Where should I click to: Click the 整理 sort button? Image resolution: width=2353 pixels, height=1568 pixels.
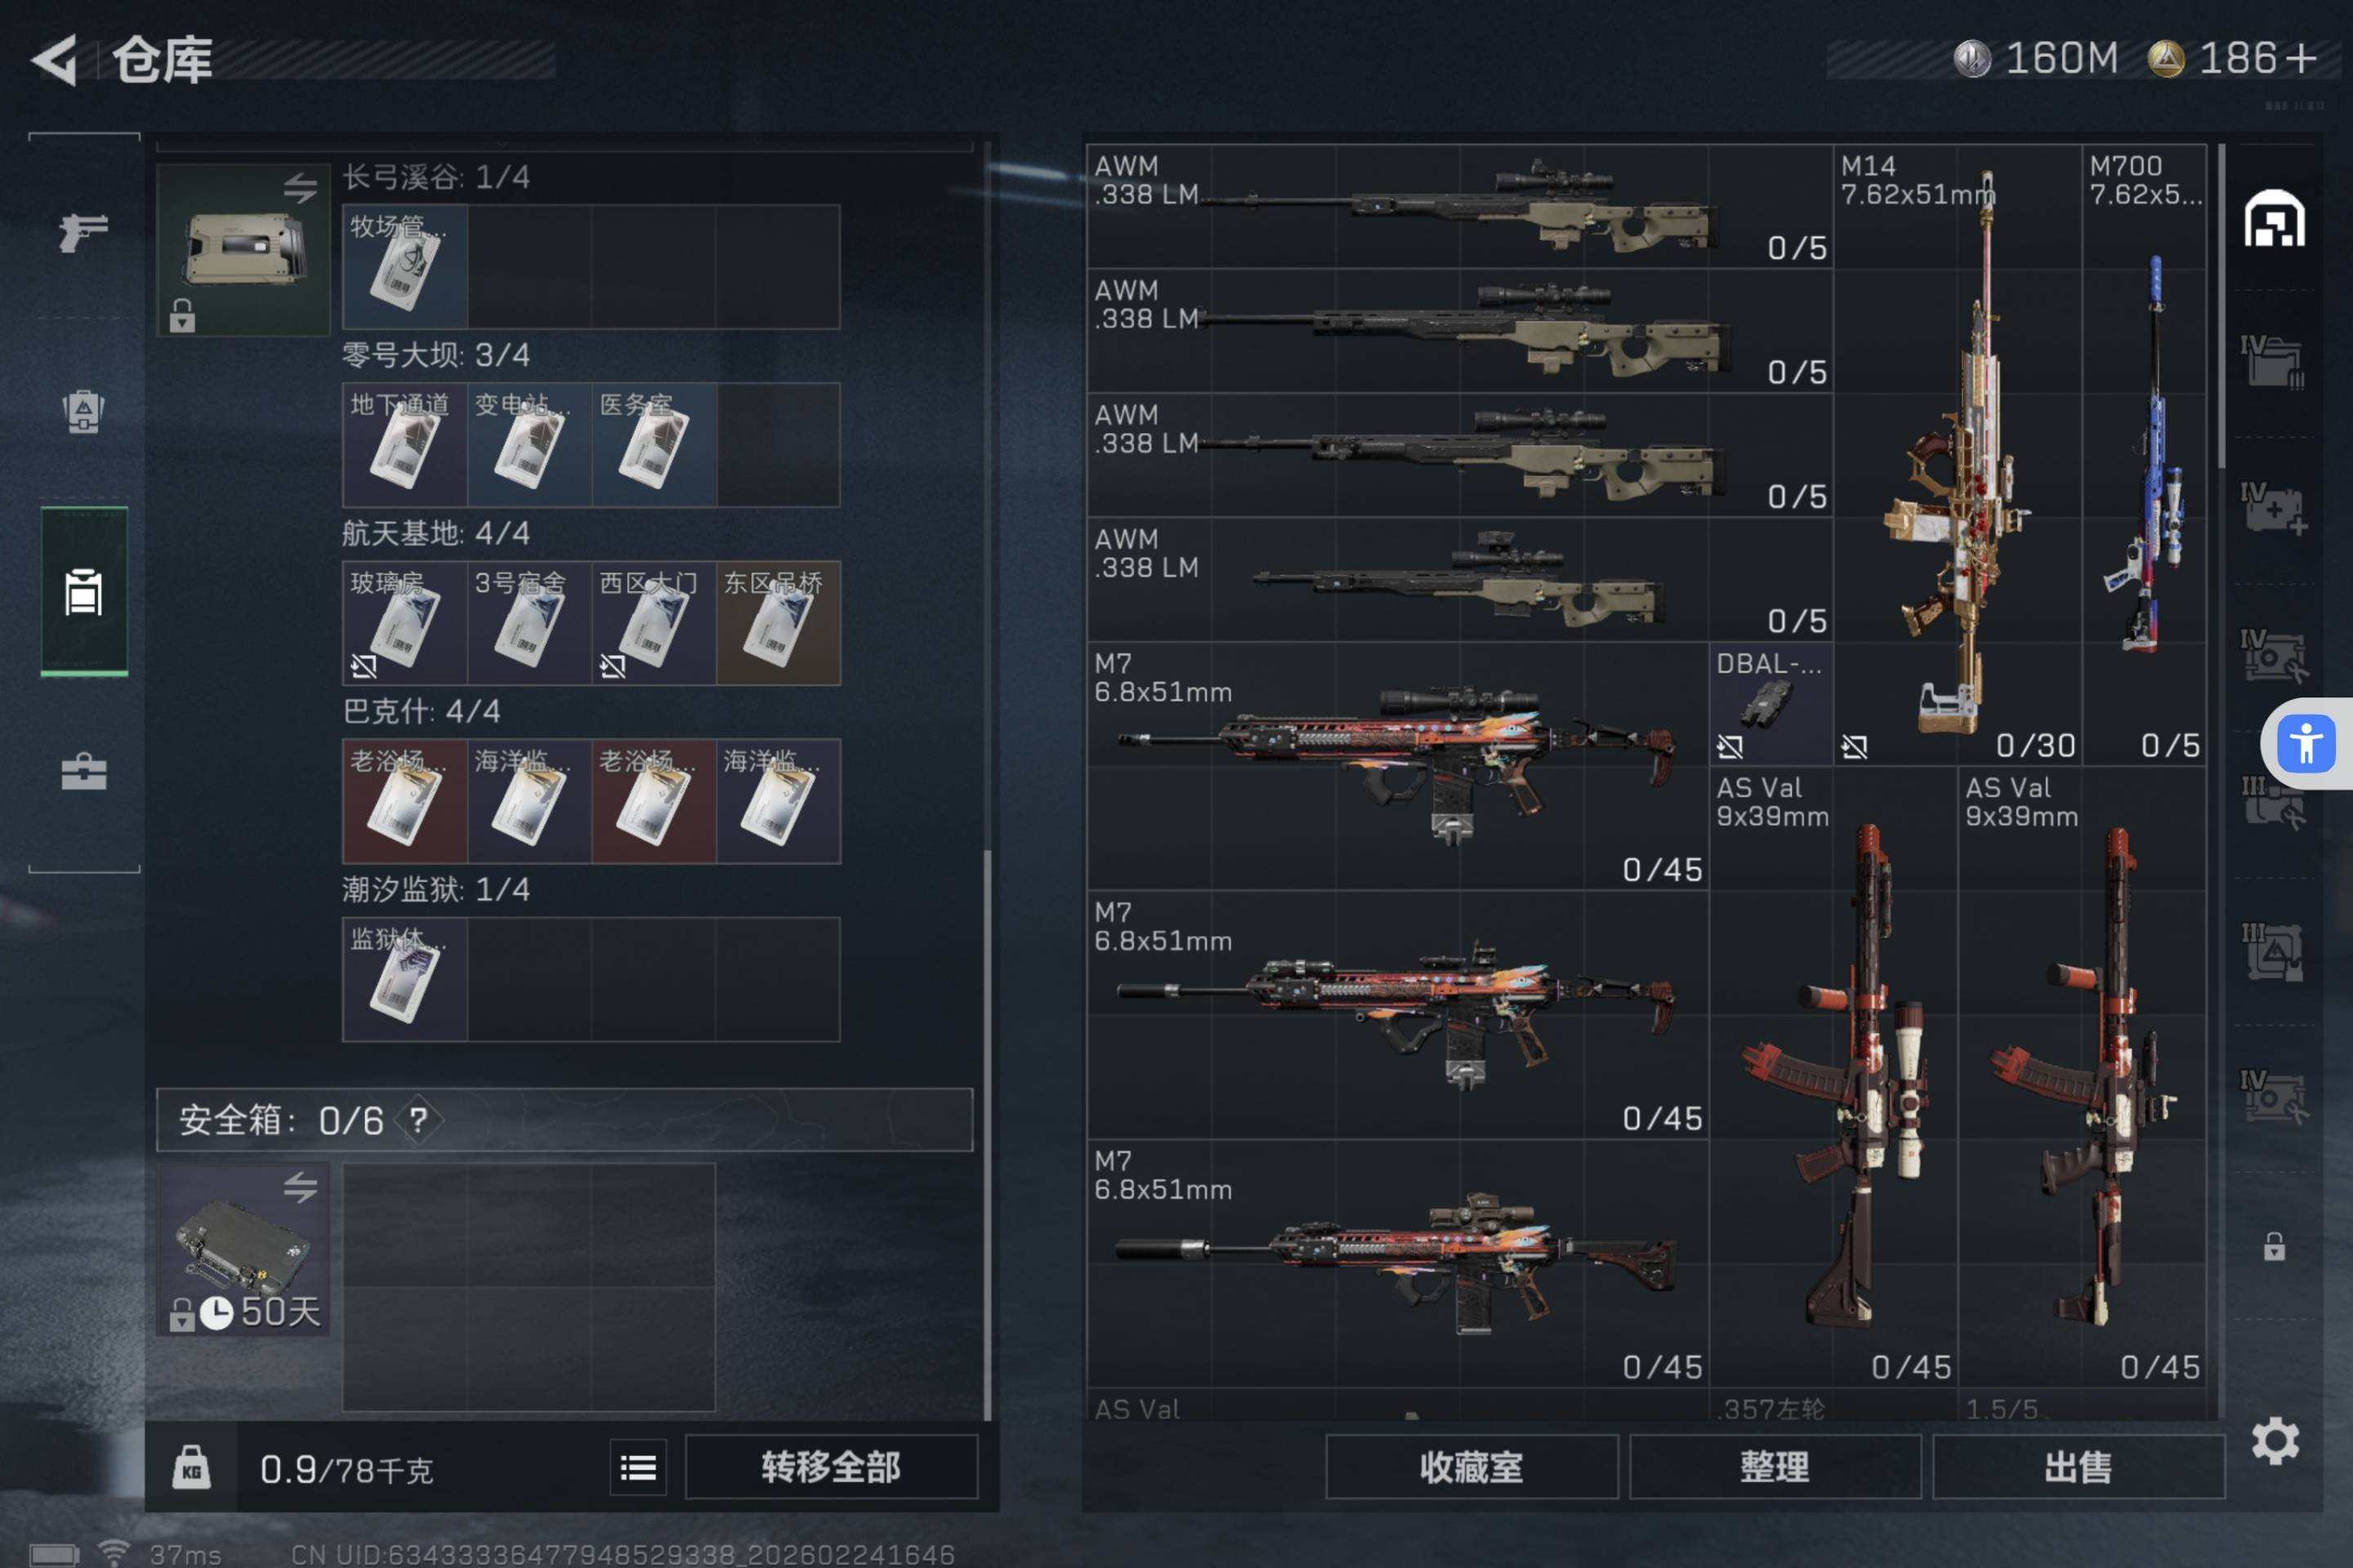1775,1467
